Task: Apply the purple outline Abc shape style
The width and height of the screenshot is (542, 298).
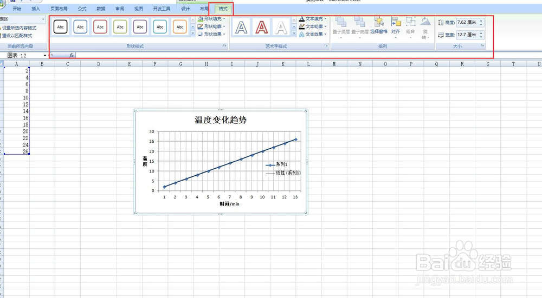Action: [x=140, y=27]
